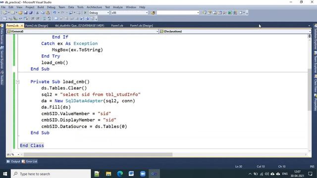Click the Copy toolbar icon

pyautogui.click(x=43, y=13)
